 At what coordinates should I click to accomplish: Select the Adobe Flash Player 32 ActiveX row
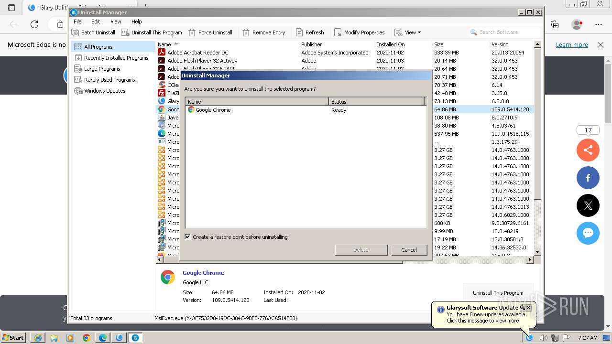click(x=344, y=61)
